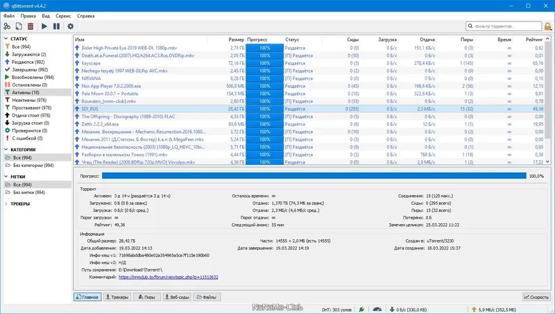The image size is (555, 314).
Task: Click the torrent list scrollbar up arrow
Action: point(548,39)
